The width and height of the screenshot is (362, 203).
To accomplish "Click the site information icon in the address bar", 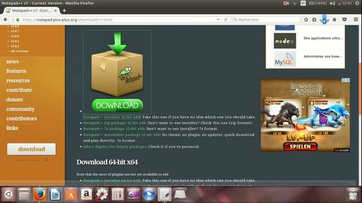I will [x=13, y=20].
